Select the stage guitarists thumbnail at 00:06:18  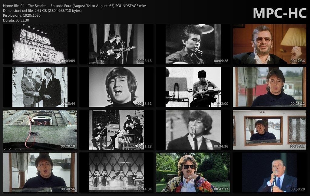click(x=116, y=44)
